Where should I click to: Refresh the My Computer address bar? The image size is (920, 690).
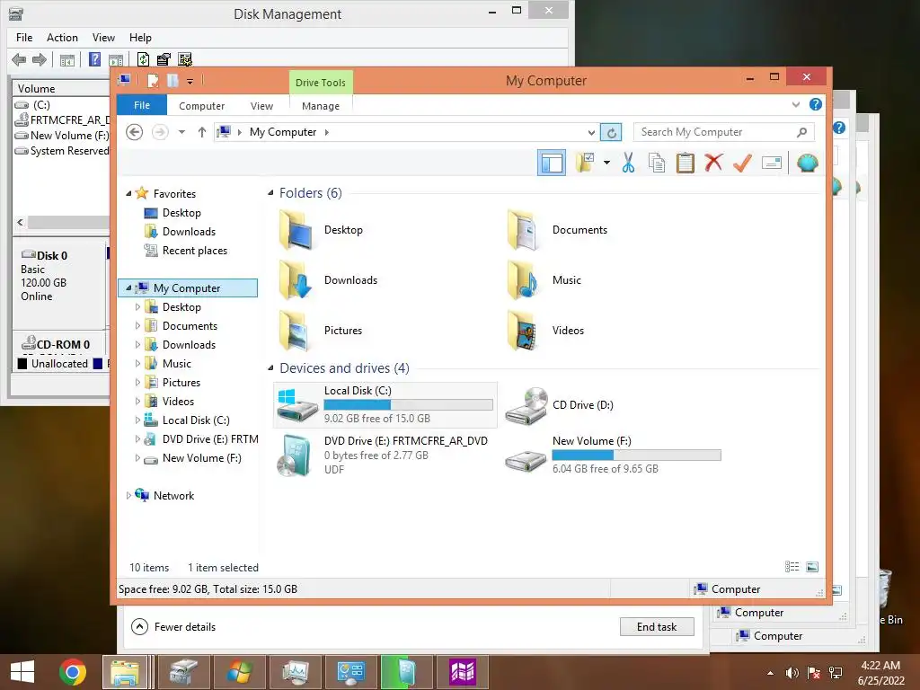[611, 132]
